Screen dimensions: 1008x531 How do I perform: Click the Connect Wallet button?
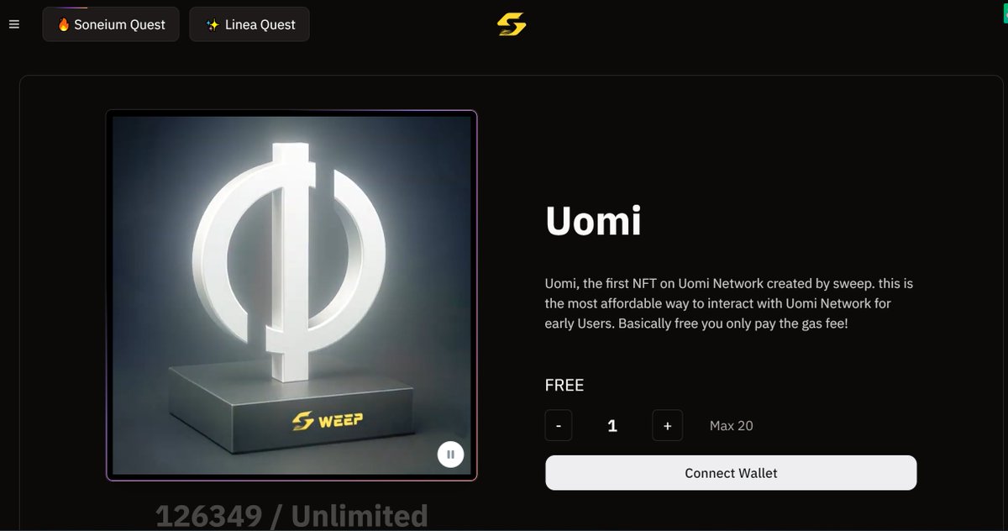pyautogui.click(x=731, y=473)
